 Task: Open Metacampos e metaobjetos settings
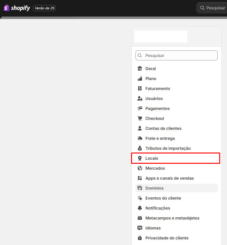pyautogui.click(x=177, y=218)
